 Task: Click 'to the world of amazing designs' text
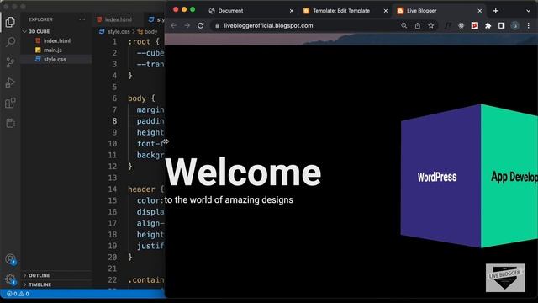229,200
